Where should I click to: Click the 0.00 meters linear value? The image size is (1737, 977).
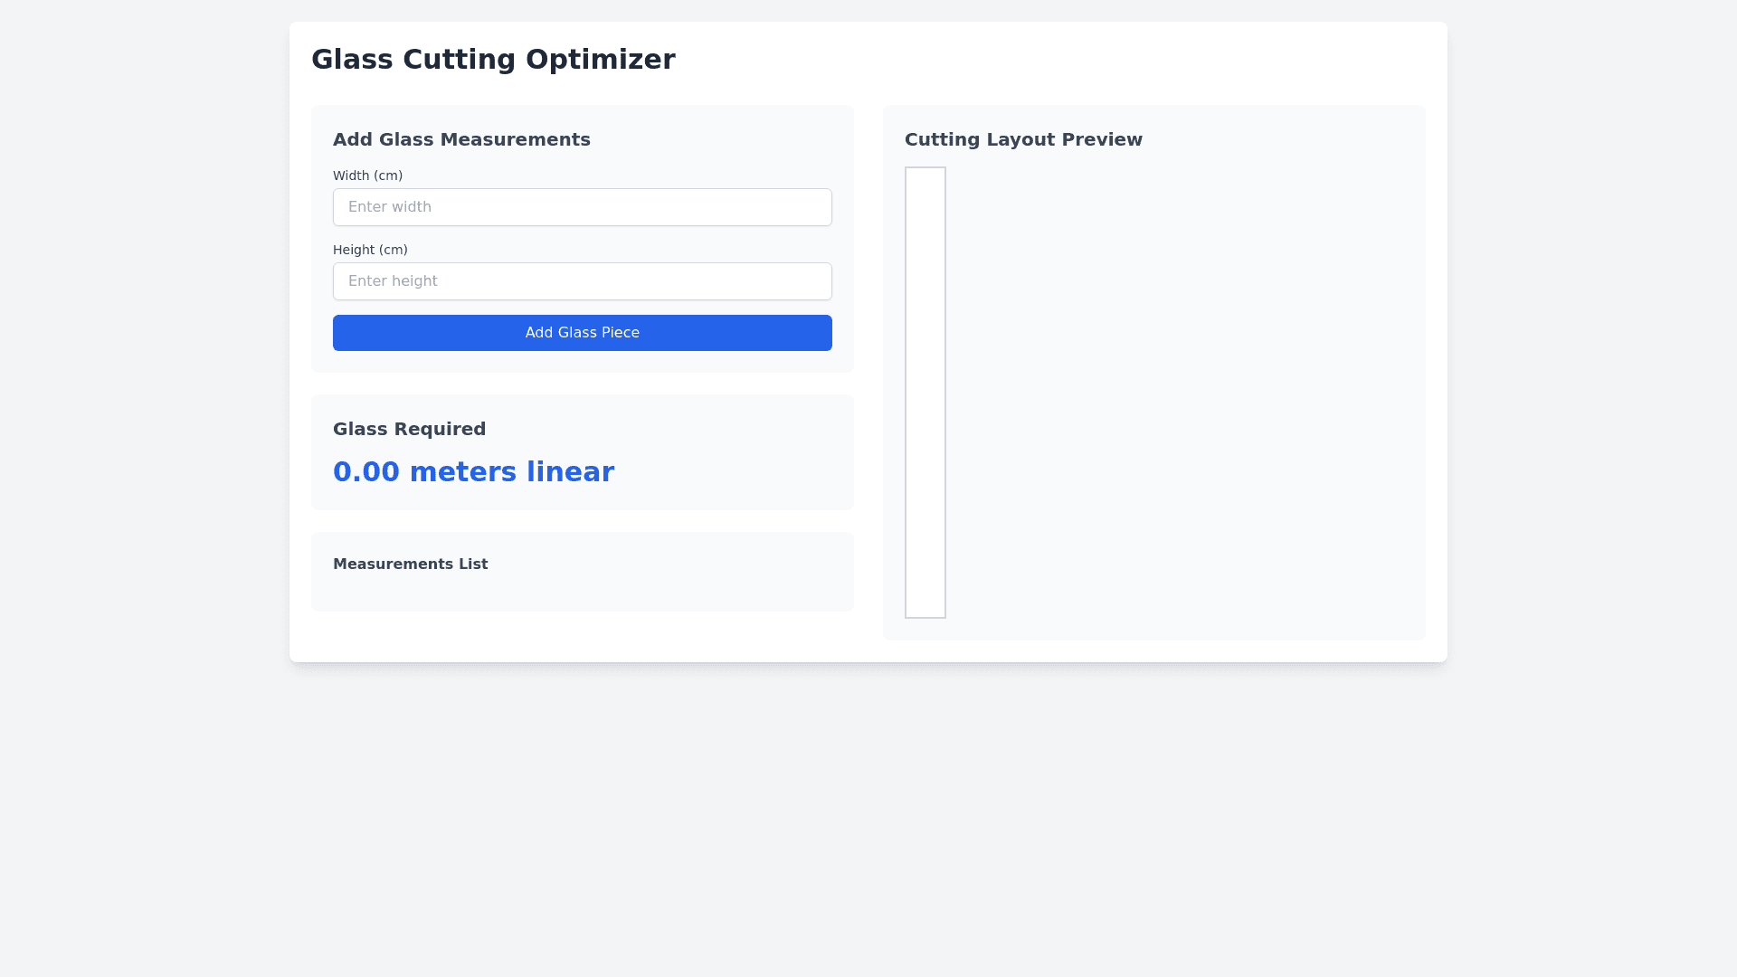coord(473,472)
